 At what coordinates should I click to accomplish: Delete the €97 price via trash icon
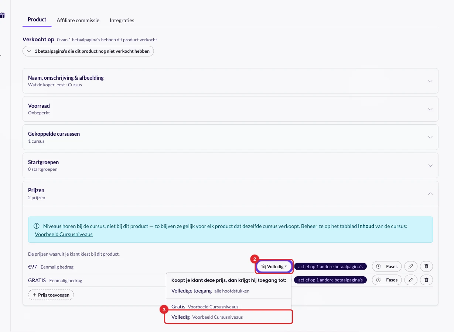click(426, 266)
